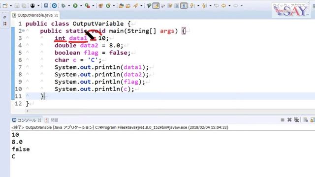Image resolution: width=315 pixels, height=177 pixels.
Task: Run the program with green play button
Action: pos(75,5)
